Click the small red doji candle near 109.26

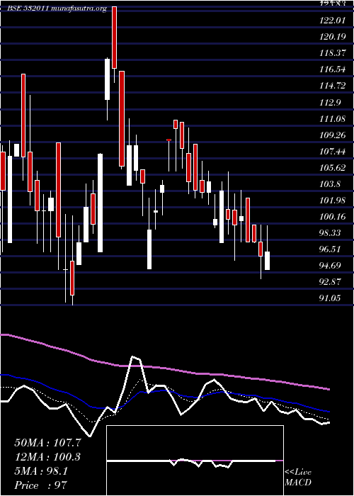click(169, 140)
